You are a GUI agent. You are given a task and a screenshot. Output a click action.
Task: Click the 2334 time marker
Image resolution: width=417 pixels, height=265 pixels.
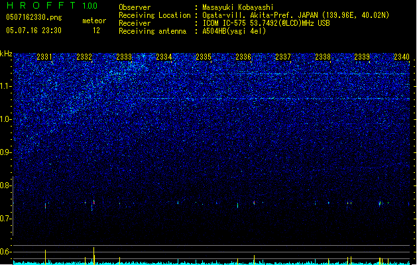[164, 56]
